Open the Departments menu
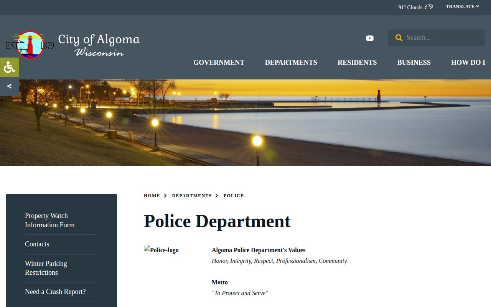The width and height of the screenshot is (491, 307). [x=291, y=63]
